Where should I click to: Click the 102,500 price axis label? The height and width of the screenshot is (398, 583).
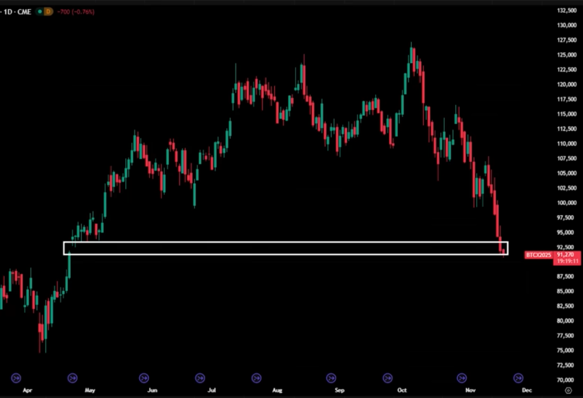point(567,188)
